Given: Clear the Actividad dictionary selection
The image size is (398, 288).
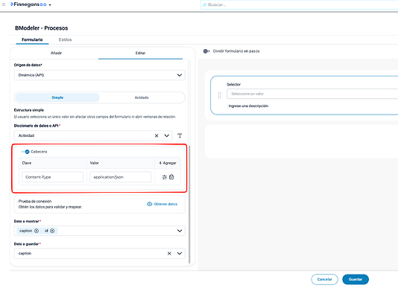Looking at the screenshot, I should (x=157, y=135).
